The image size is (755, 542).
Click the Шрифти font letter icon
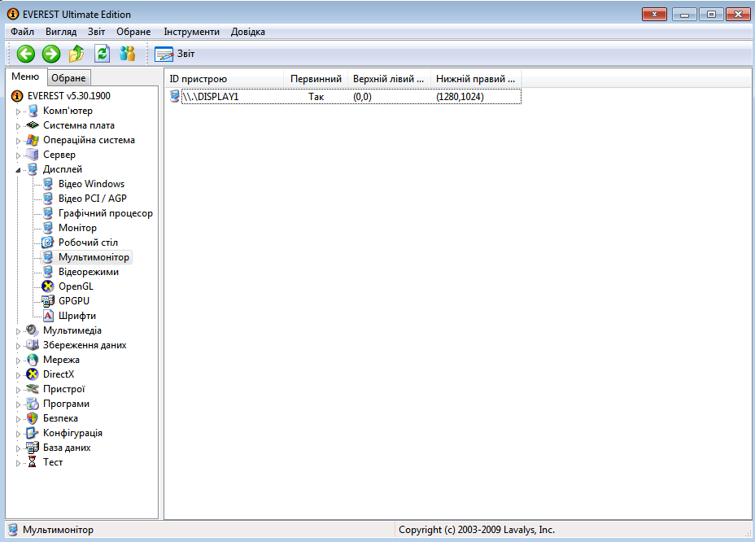(48, 316)
